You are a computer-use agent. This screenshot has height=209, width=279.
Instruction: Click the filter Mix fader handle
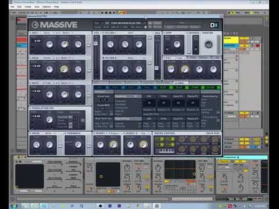(x=156, y=68)
